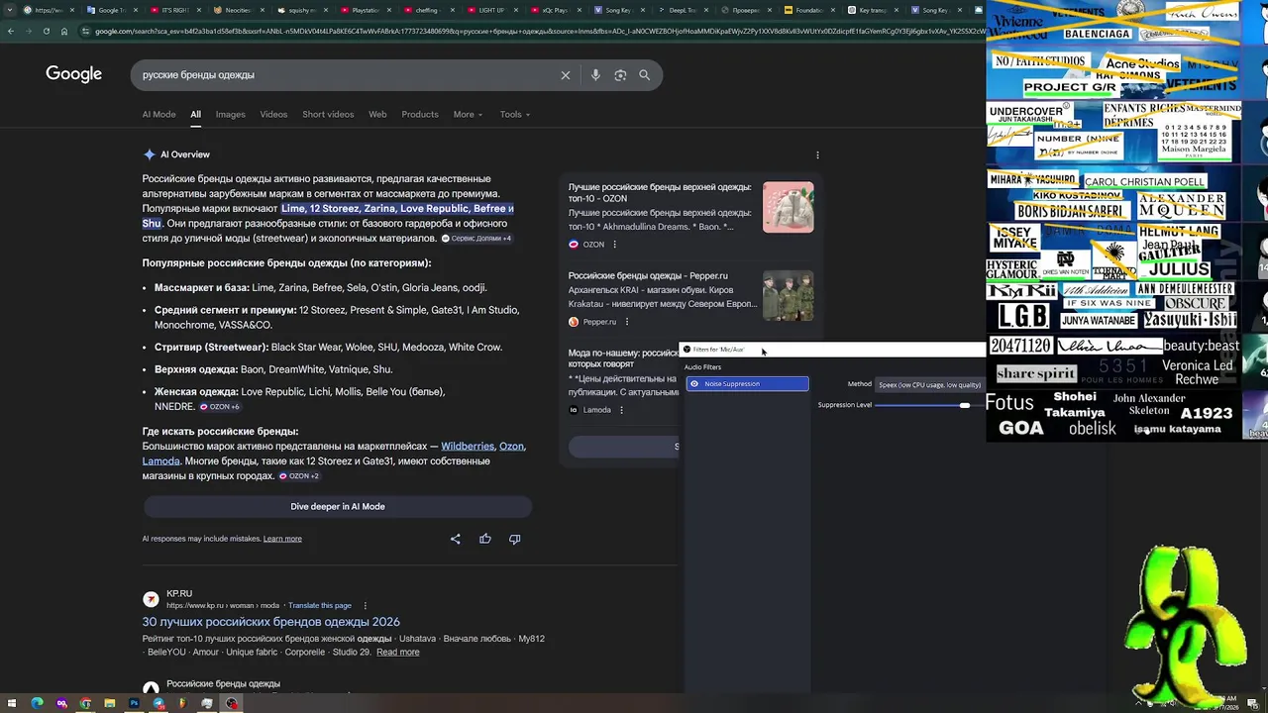Viewport: 1268px width, 713px height.
Task: Open the Products tab
Action: (x=420, y=114)
